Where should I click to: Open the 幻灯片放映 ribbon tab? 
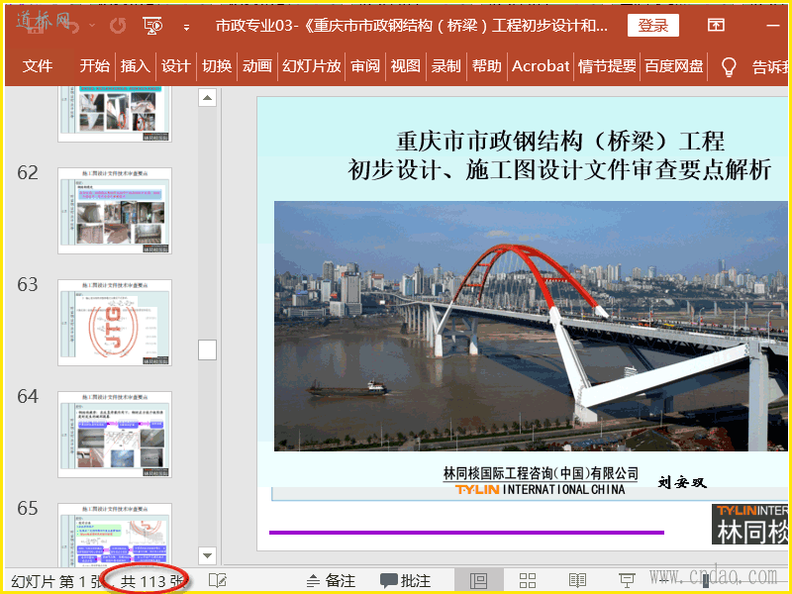tap(311, 66)
